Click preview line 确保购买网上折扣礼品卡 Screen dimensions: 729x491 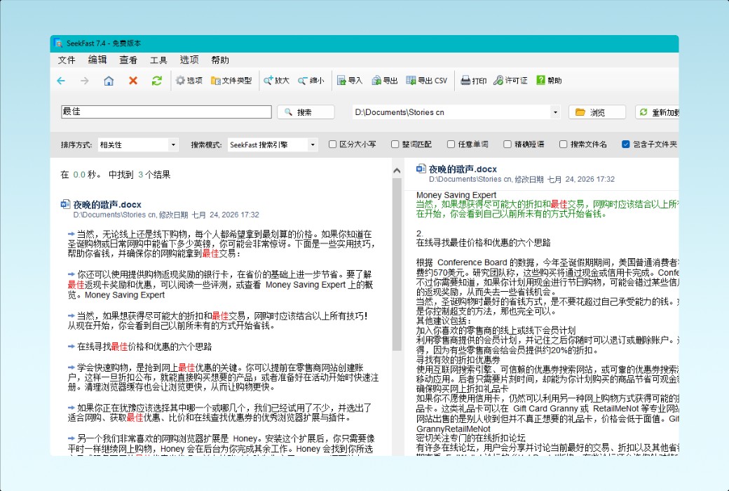tap(462, 389)
